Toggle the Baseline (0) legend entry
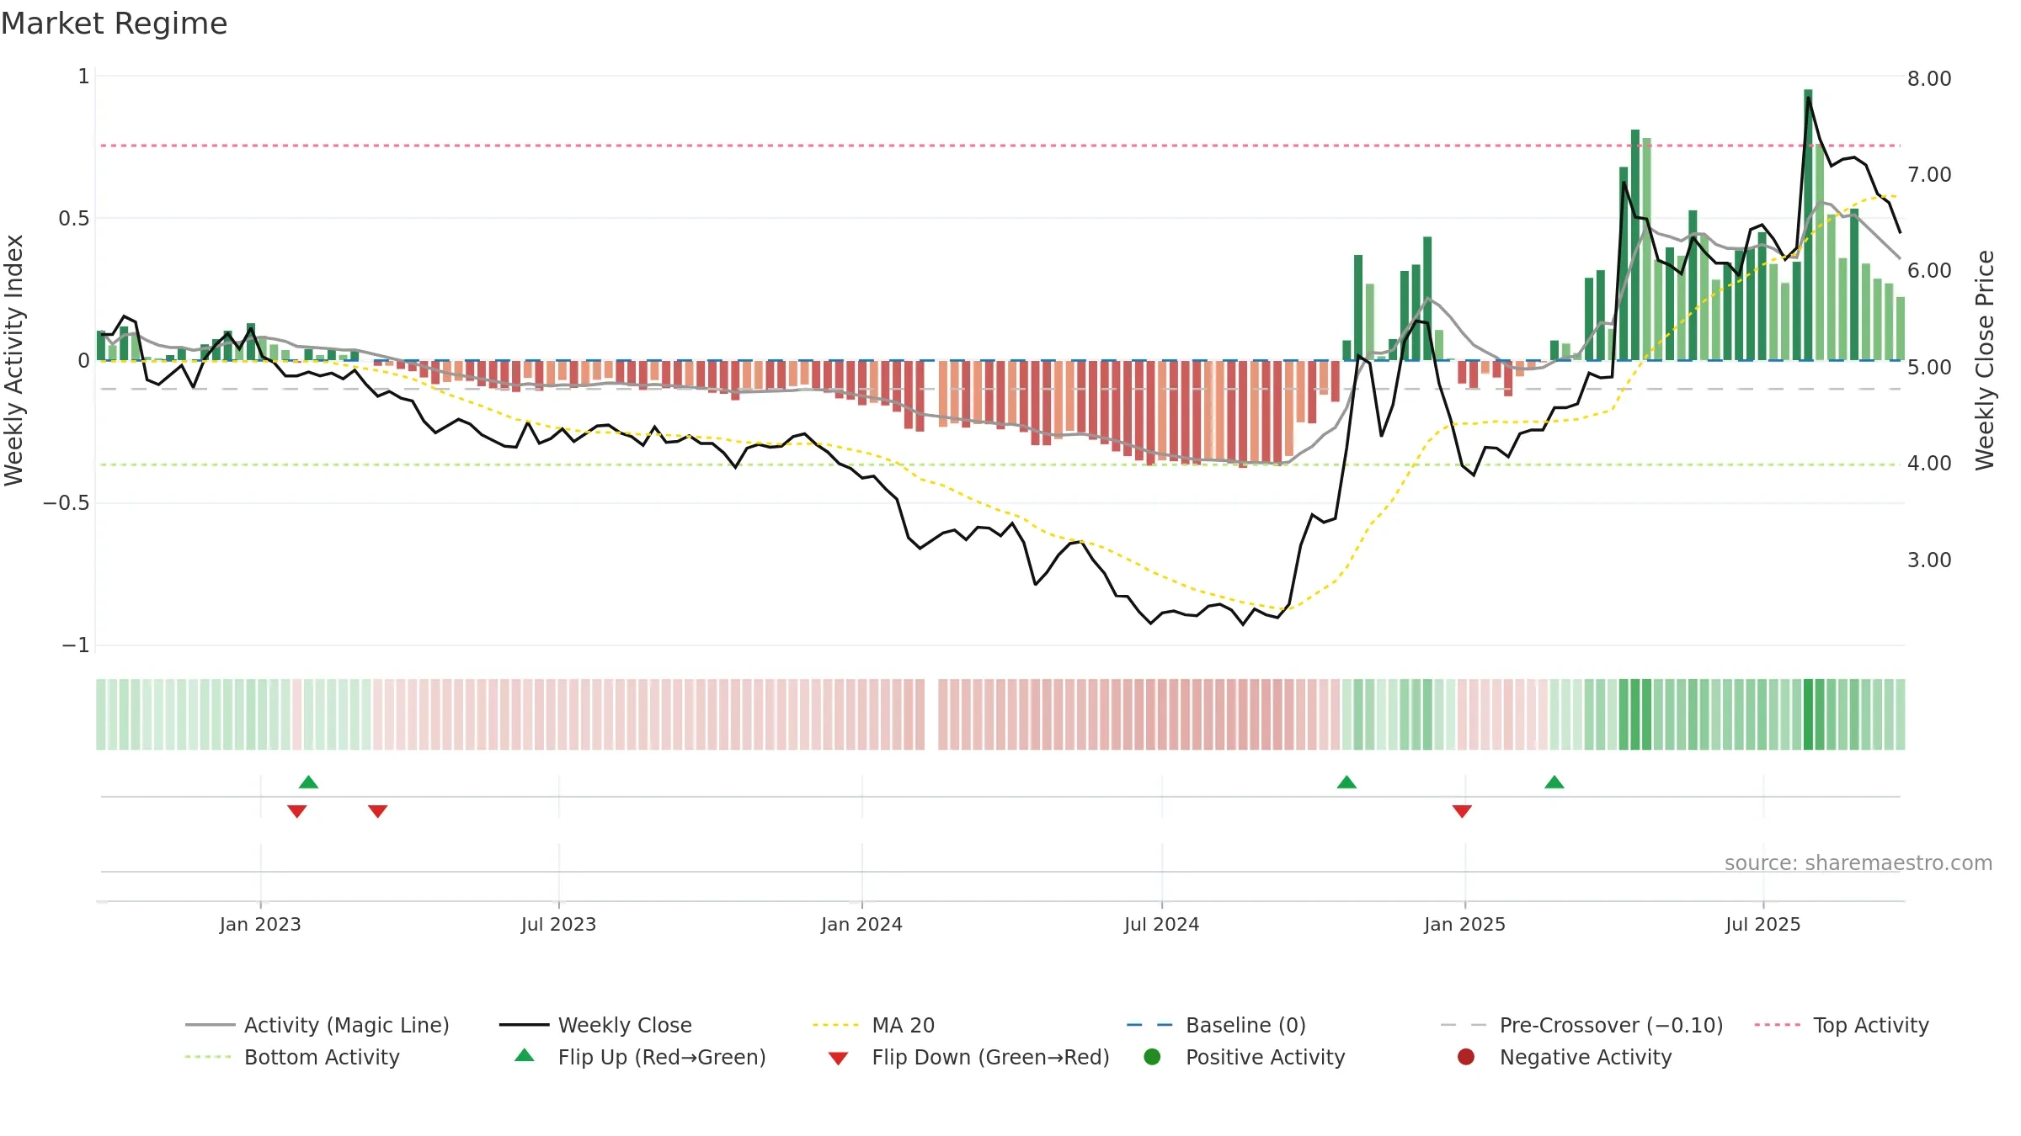Screen dimensions: 2021x1136 [x=1216, y=1025]
